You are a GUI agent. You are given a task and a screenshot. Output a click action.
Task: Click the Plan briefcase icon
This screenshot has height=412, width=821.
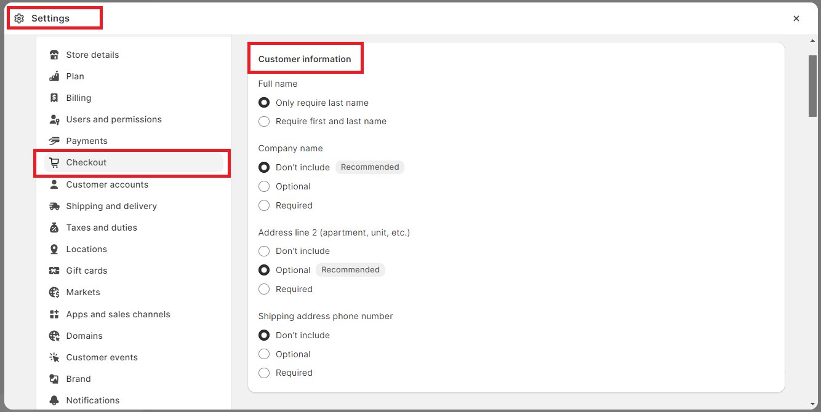click(54, 76)
